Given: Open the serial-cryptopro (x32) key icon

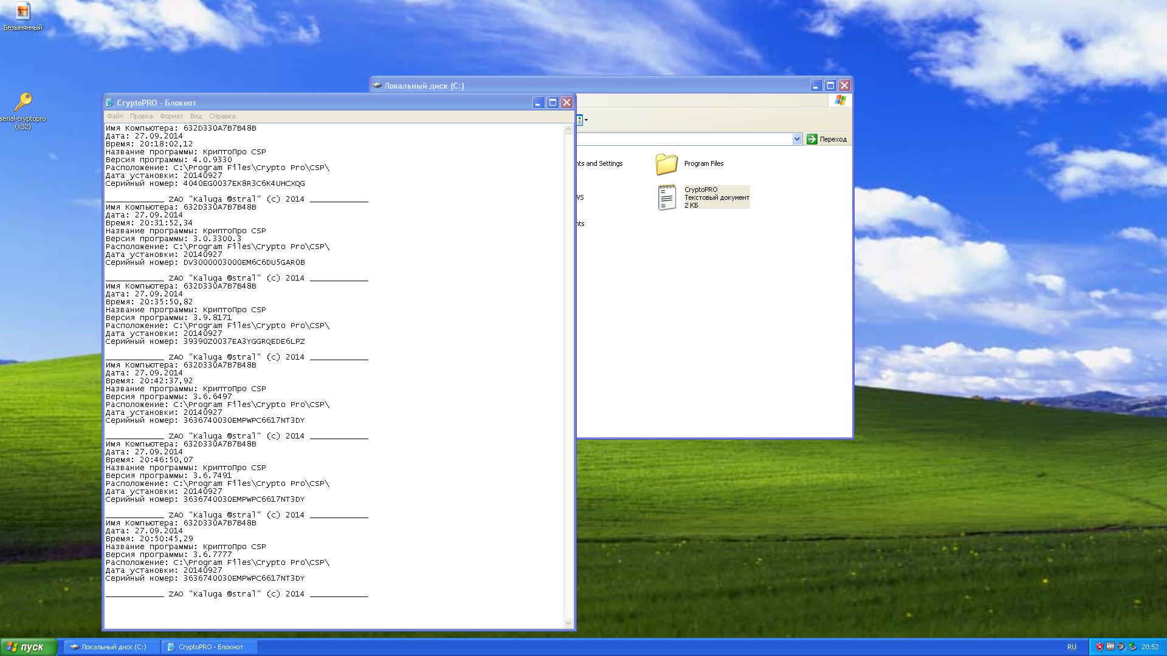Looking at the screenshot, I should coord(23,101).
